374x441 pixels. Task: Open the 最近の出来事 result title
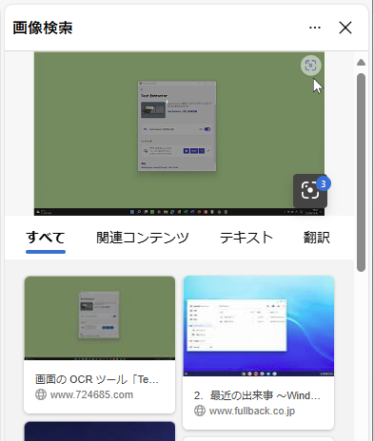pos(257,395)
